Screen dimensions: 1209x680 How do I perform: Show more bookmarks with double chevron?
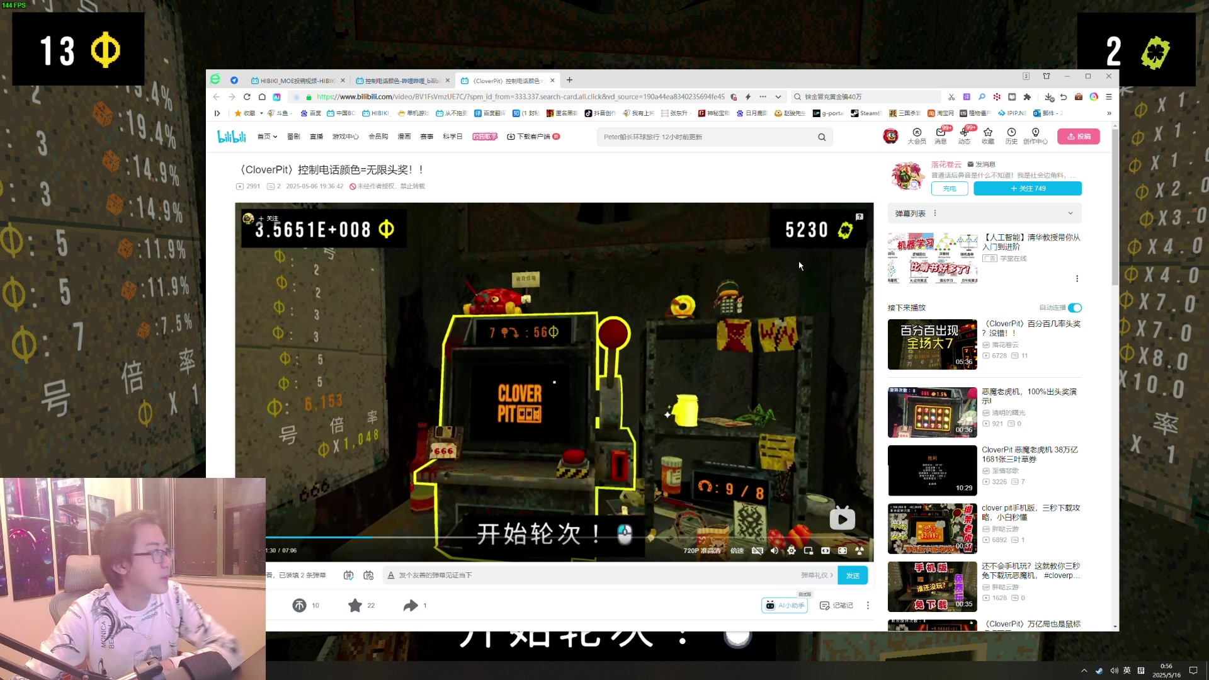click(x=1109, y=113)
